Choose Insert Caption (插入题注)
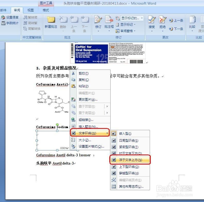This screenshot has width=204, height=202. click(90, 127)
